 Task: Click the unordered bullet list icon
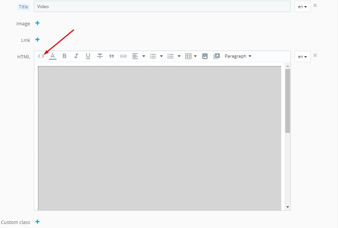point(153,56)
